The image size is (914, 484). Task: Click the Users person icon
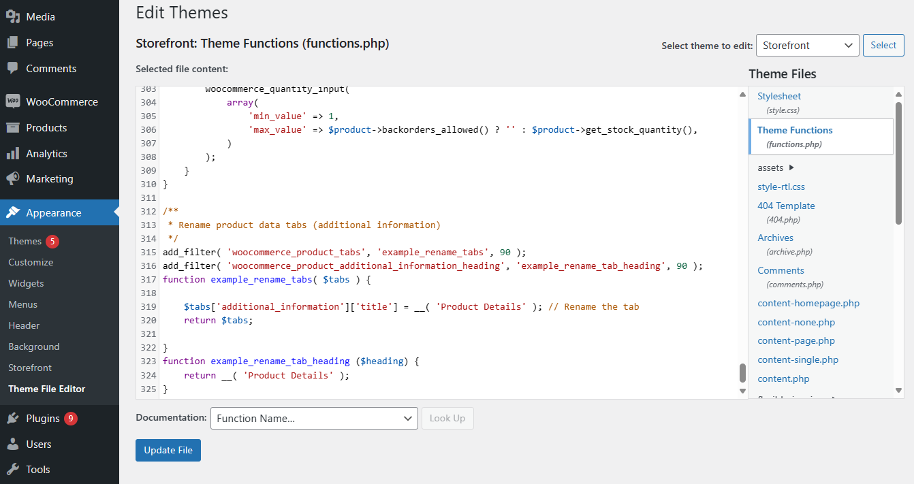click(13, 444)
